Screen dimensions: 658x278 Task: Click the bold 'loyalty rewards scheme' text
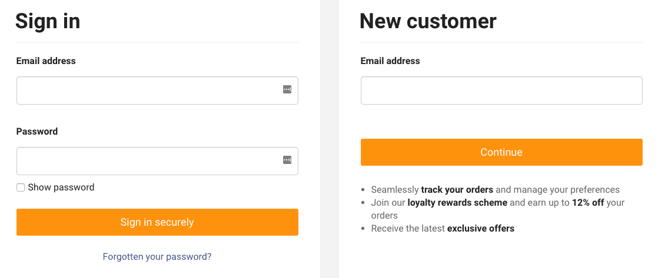click(x=457, y=203)
